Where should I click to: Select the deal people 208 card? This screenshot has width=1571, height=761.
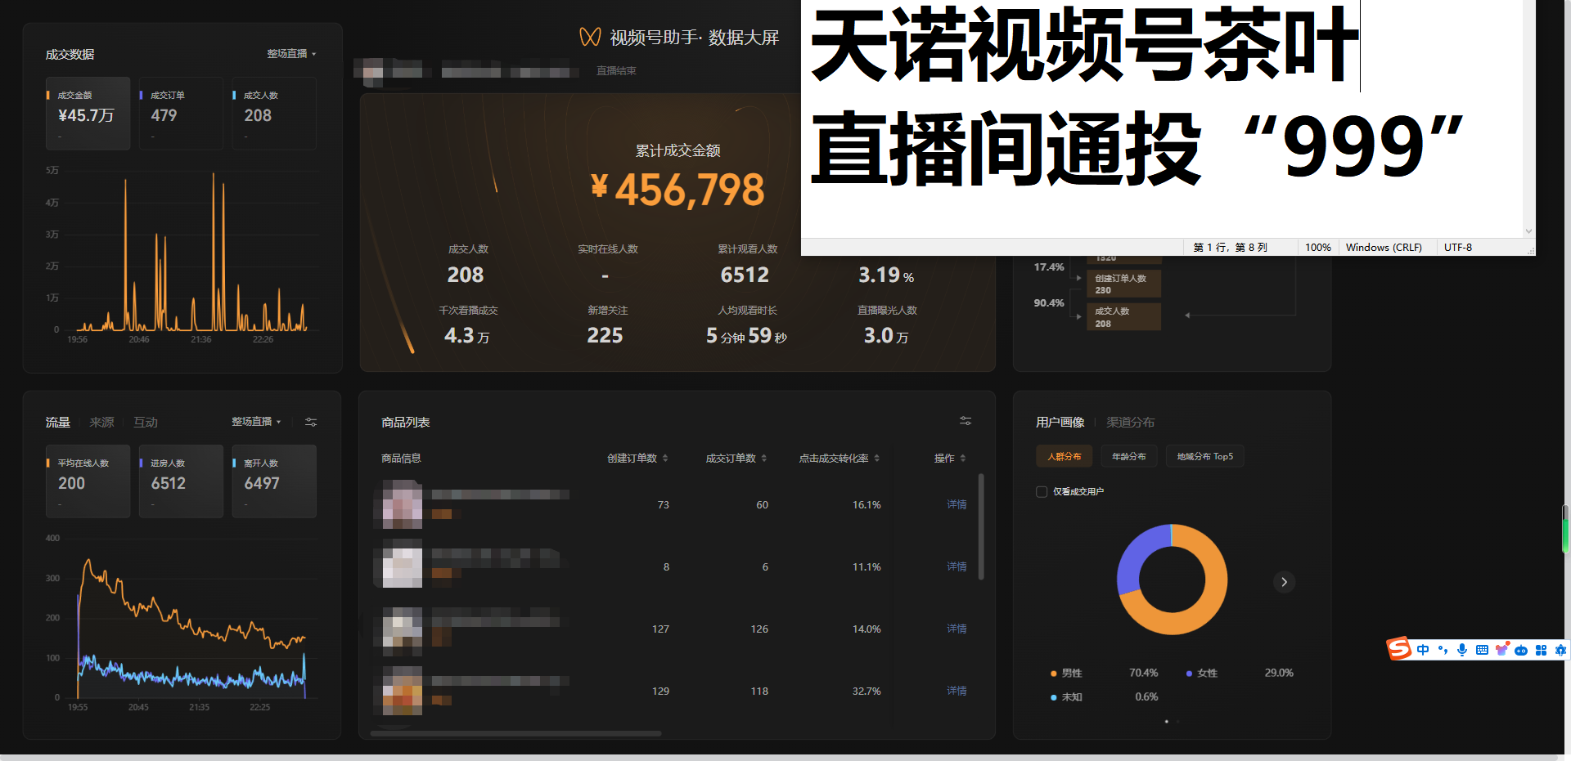click(x=274, y=114)
